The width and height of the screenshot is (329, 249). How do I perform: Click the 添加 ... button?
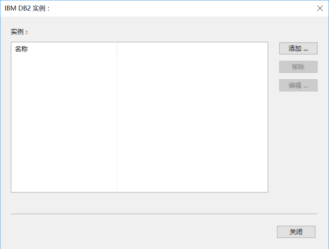[298, 48]
